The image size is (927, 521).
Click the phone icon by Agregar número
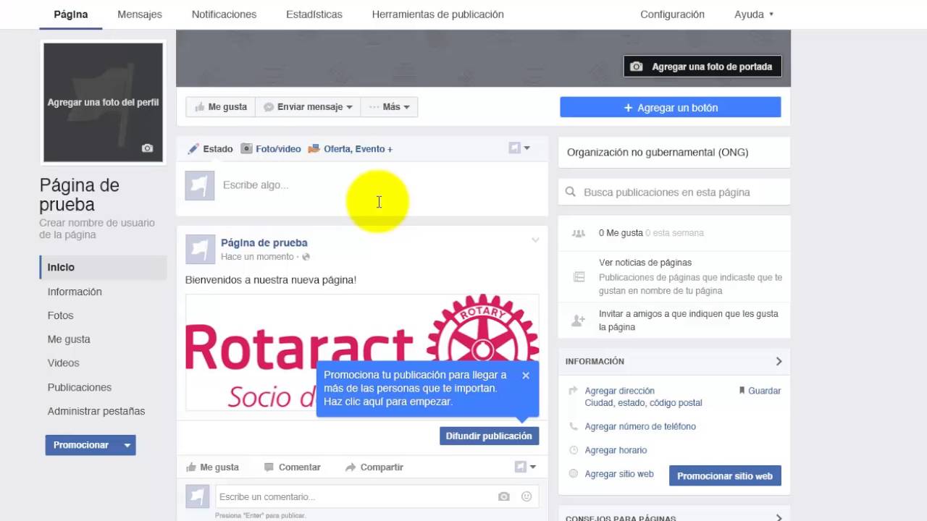click(574, 426)
